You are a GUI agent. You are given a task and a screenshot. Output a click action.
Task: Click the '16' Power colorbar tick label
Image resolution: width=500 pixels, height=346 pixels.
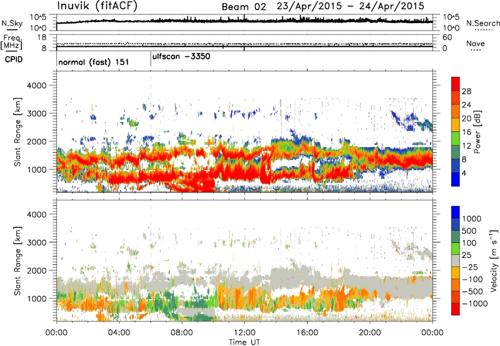click(466, 132)
